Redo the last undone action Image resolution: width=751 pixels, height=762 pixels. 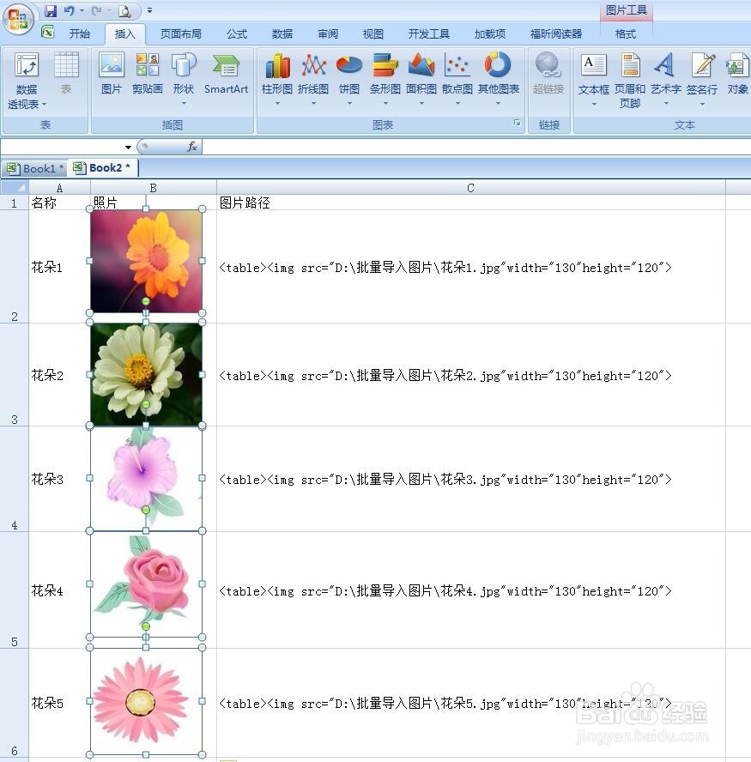[x=97, y=10]
